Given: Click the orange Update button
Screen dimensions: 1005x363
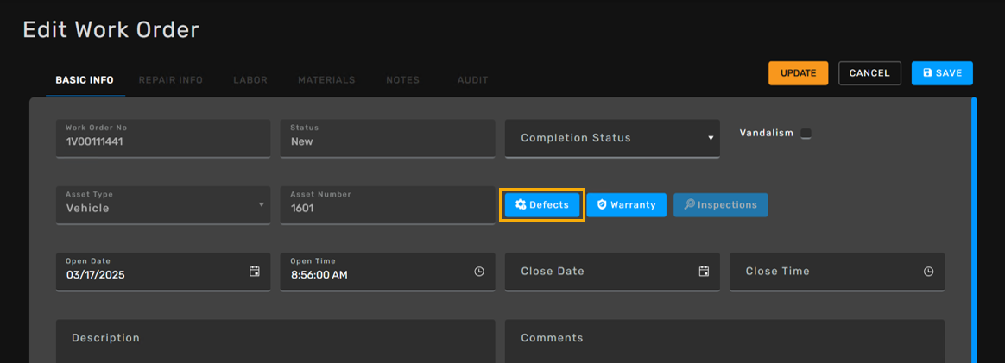Looking at the screenshot, I should pyautogui.click(x=798, y=73).
